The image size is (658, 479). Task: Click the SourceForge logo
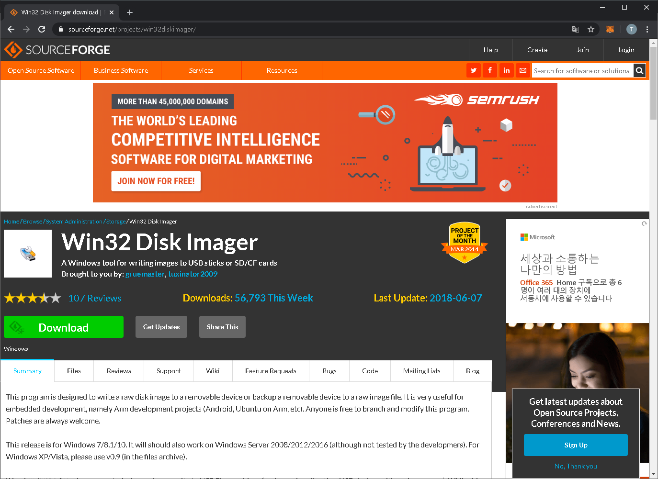[57, 50]
